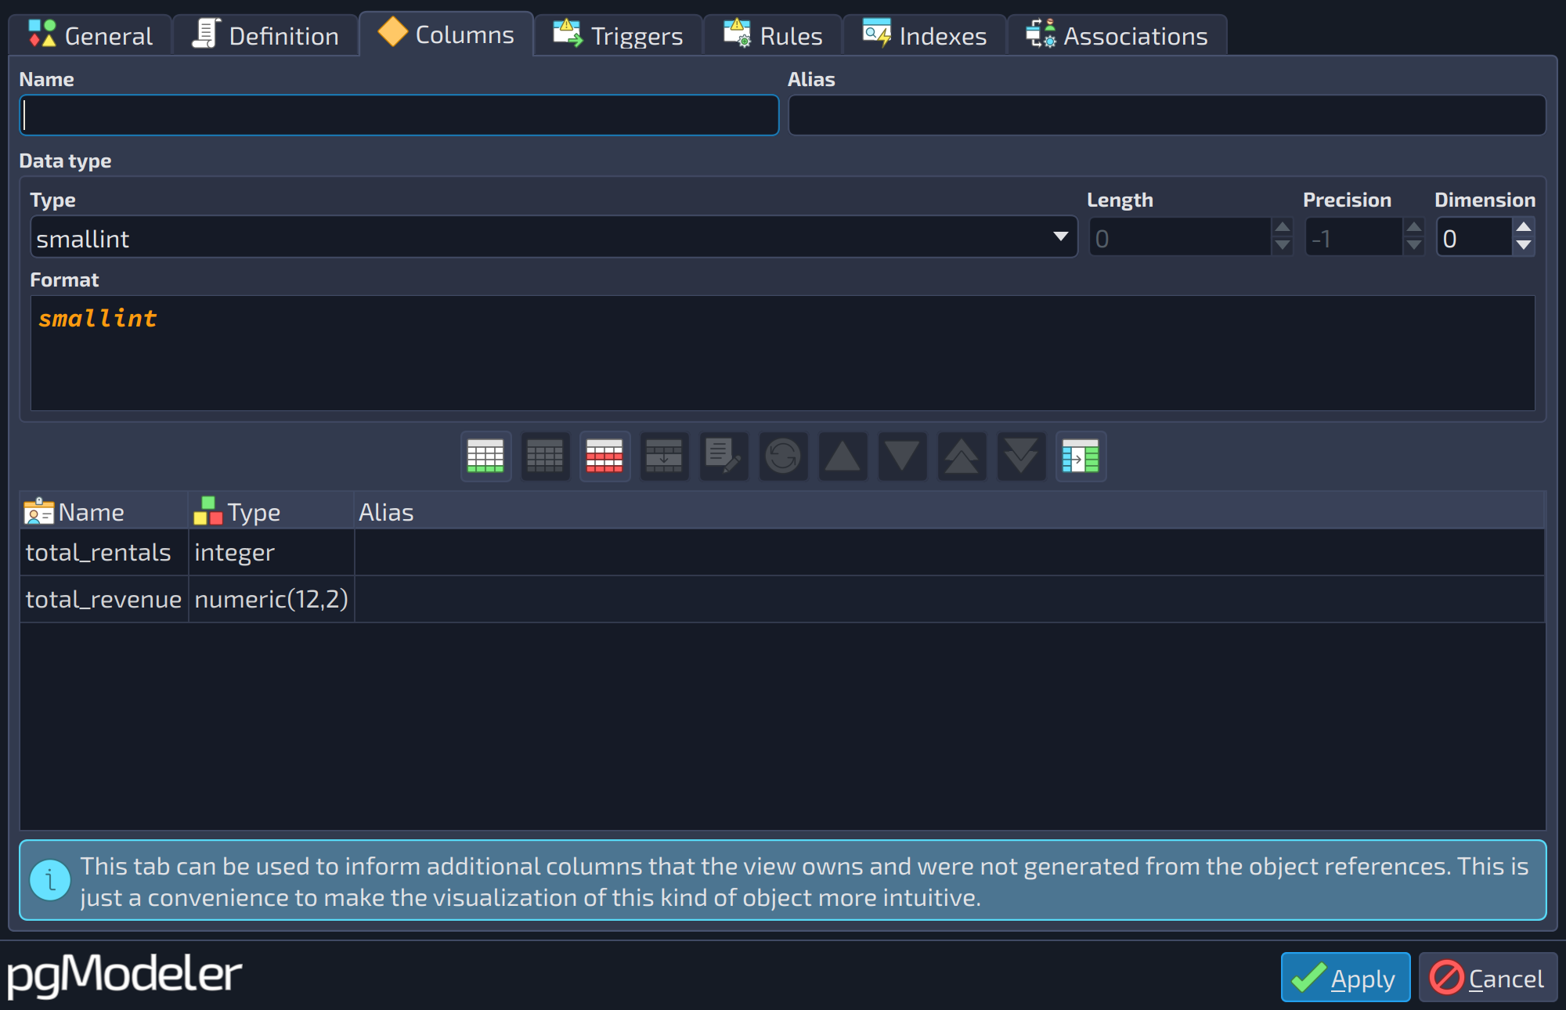Click Apply button
Viewport: 1566px width, 1010px height.
coord(1345,977)
